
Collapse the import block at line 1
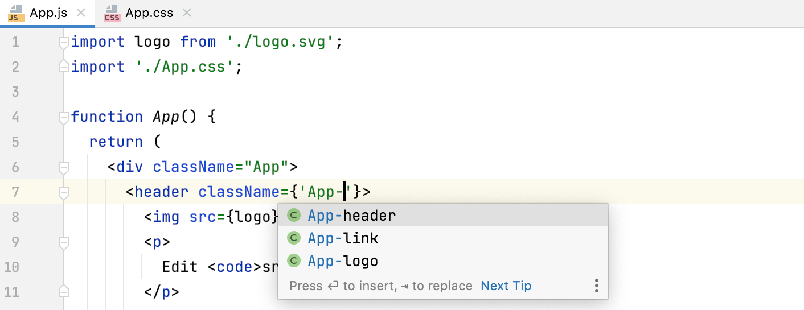[x=64, y=42]
